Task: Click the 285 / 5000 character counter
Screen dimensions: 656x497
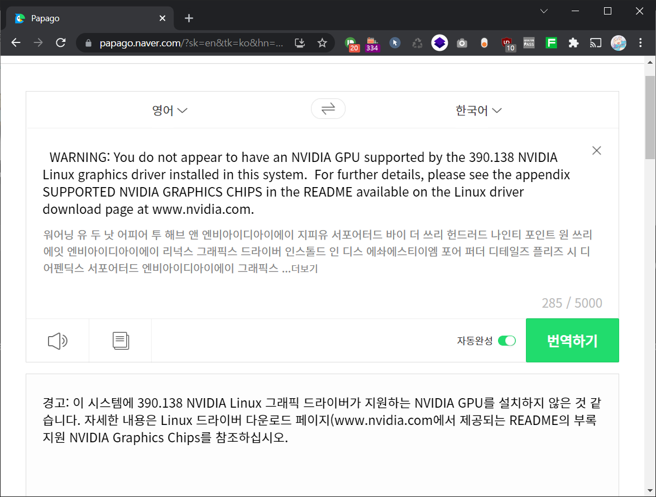Action: pos(572,303)
